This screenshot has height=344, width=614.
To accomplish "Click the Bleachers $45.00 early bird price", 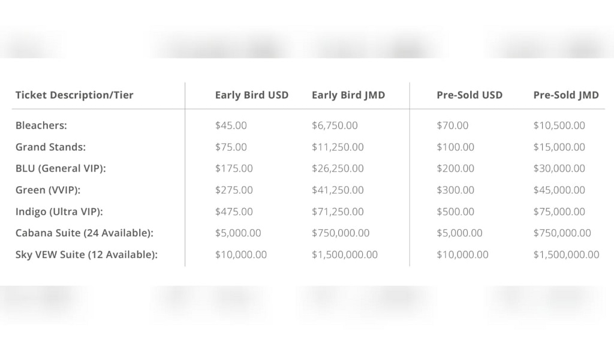I will coord(231,126).
